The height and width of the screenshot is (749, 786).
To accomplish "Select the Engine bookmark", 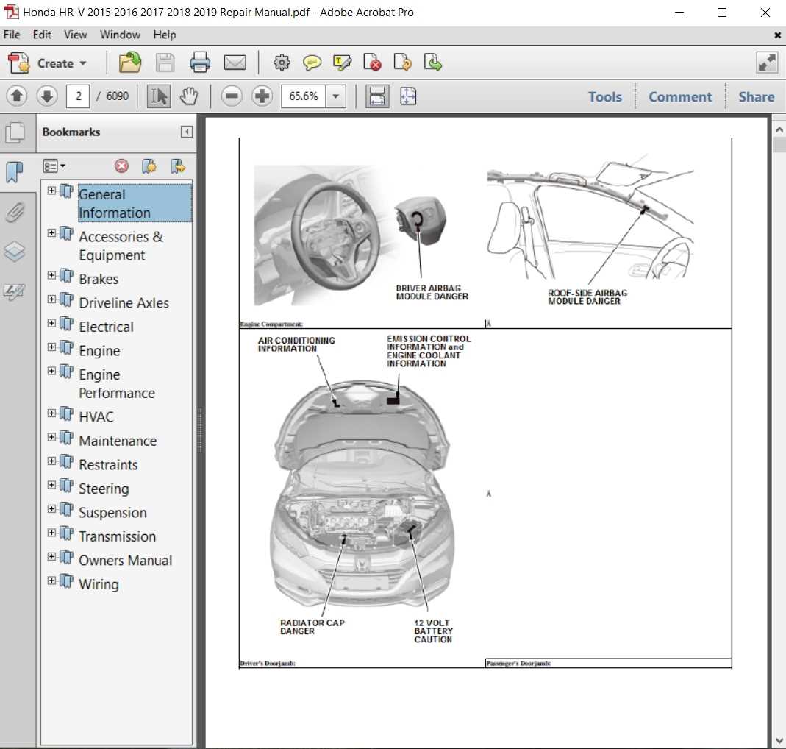I will [x=99, y=351].
